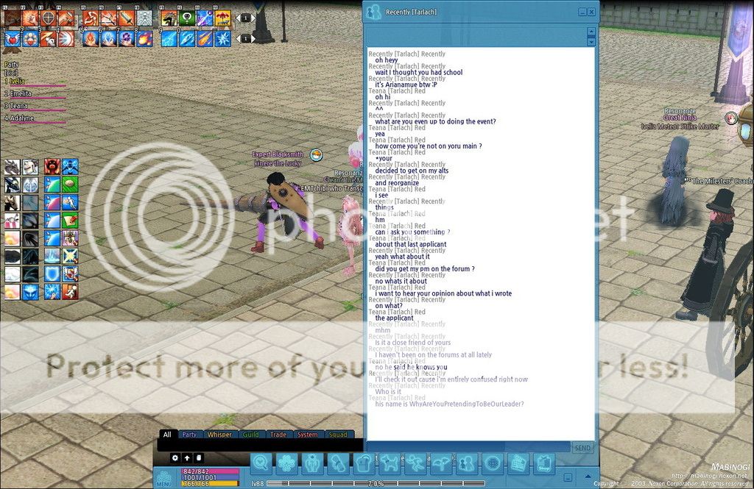Expand the bottom bar with up triangle
The image size is (754, 489).
588,476
